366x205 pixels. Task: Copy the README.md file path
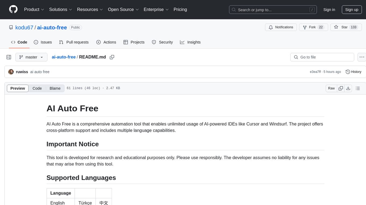112,57
